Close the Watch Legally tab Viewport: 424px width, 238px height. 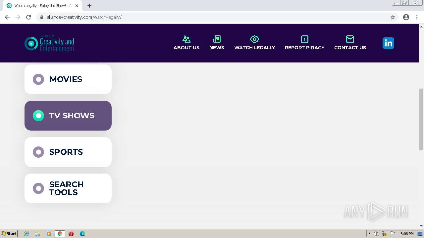click(77, 6)
